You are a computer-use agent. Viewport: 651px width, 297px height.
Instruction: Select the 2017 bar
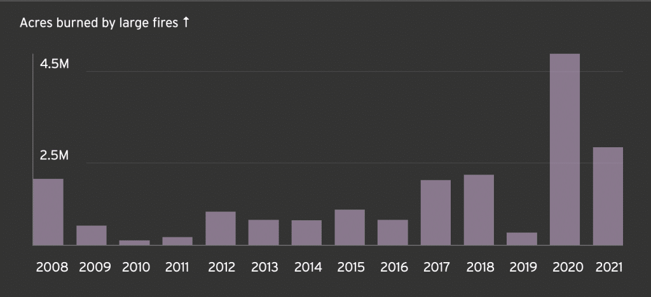pos(435,213)
